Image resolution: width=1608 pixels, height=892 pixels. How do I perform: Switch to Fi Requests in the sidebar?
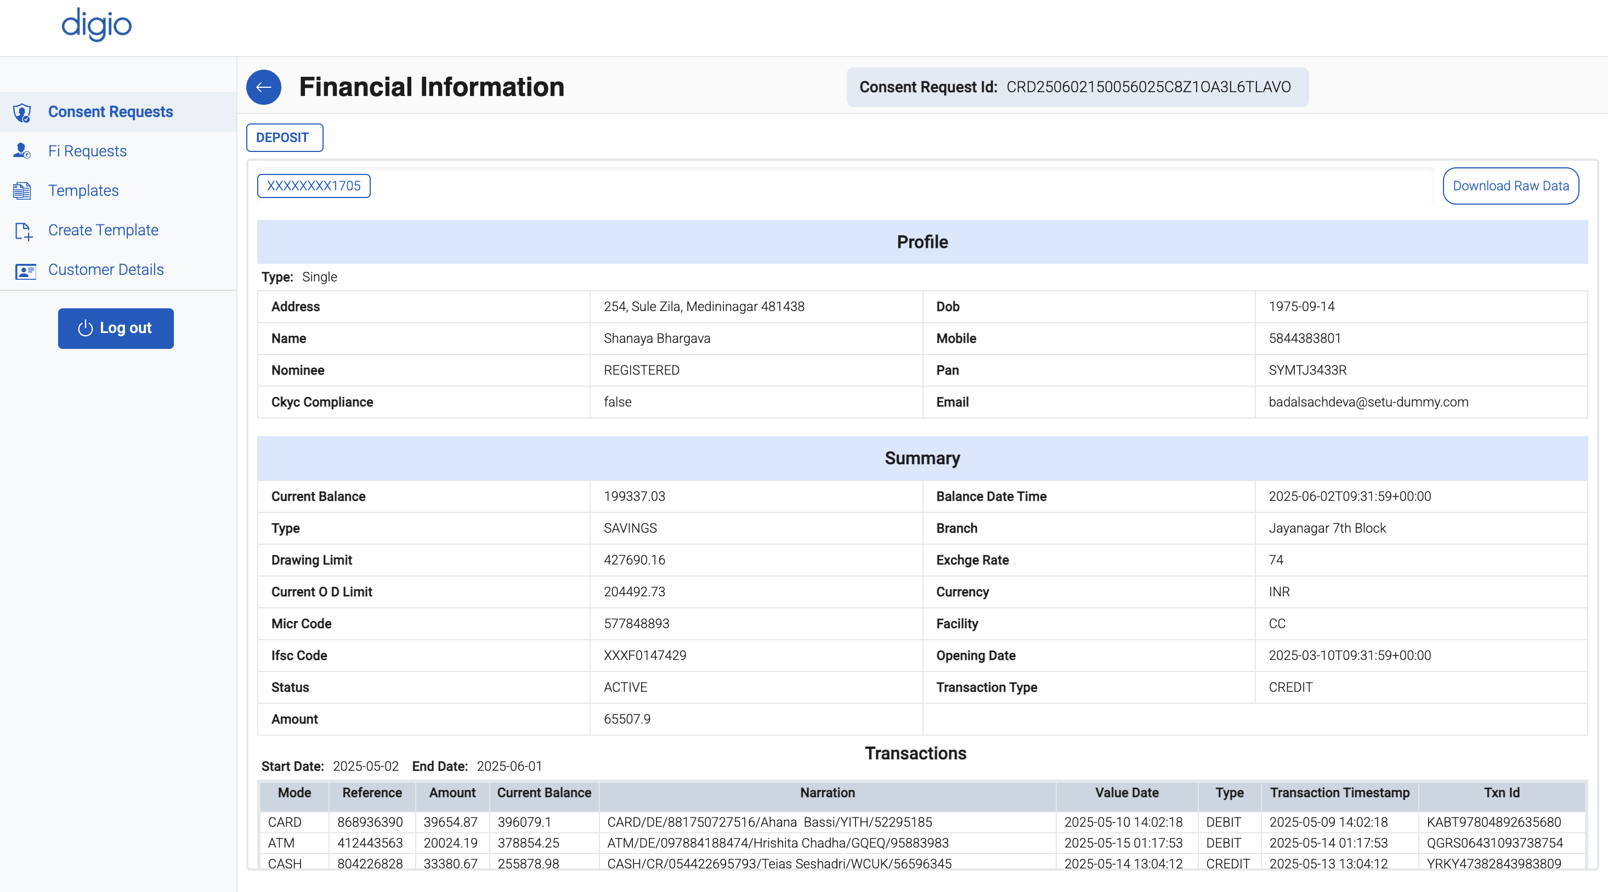coord(87,150)
